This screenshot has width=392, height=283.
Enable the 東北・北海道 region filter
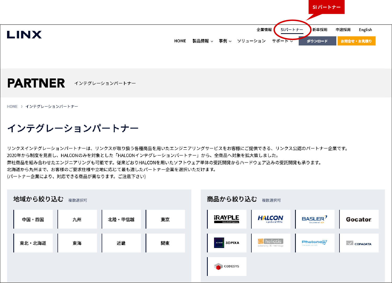point(33,243)
